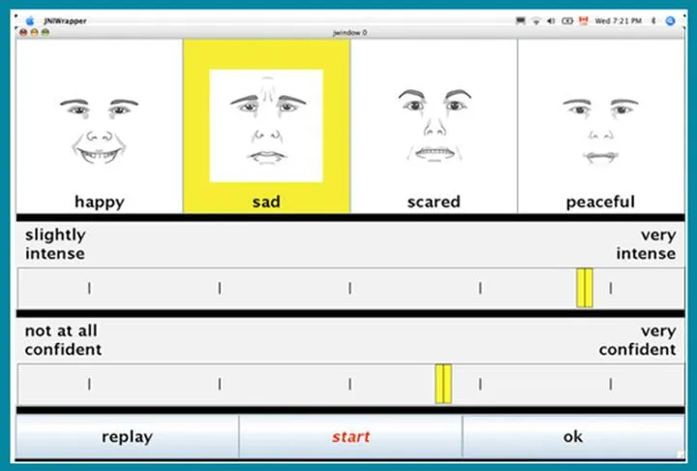Pick the scared face drawing

click(434, 126)
